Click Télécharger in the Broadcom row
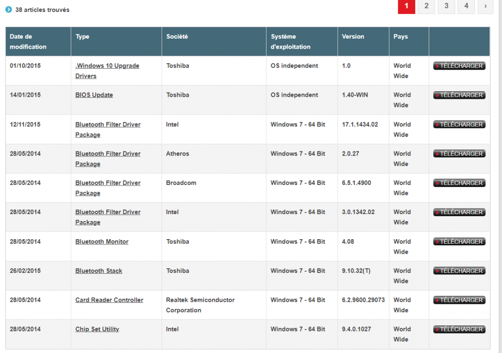 coord(459,183)
